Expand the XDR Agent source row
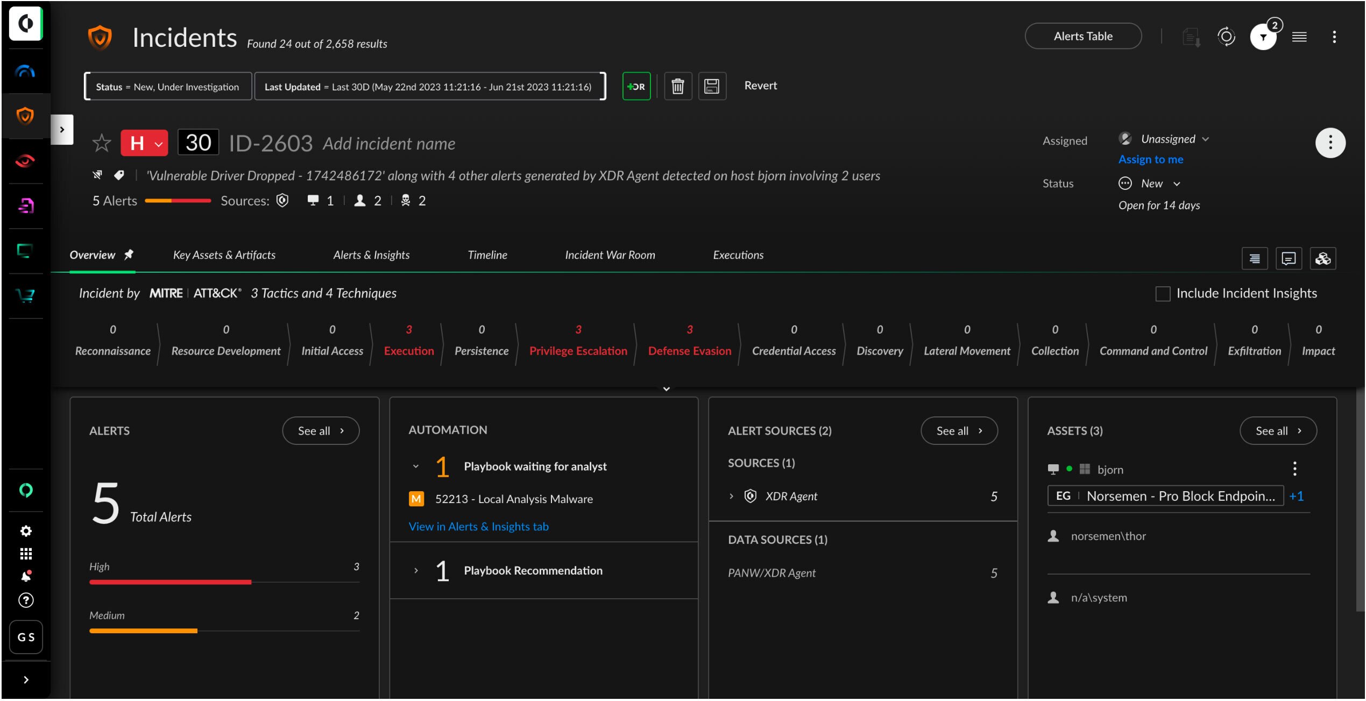Screen dimensions: 1366x701 [x=731, y=496]
